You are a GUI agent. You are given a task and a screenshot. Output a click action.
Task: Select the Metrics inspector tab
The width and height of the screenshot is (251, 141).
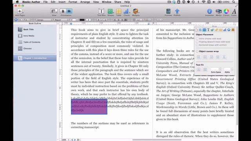pyautogui.click(x=216, y=30)
